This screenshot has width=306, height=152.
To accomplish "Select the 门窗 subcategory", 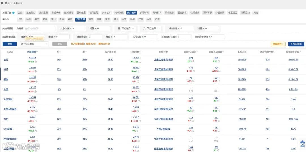I will click(x=157, y=19).
